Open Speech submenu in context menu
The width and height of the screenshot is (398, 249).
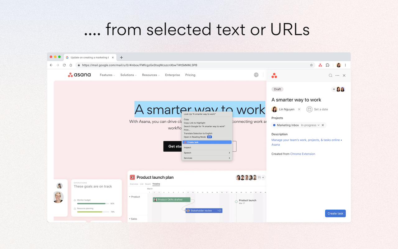coord(207,153)
